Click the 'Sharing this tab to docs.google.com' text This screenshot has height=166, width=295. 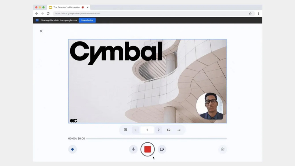pos(59,20)
